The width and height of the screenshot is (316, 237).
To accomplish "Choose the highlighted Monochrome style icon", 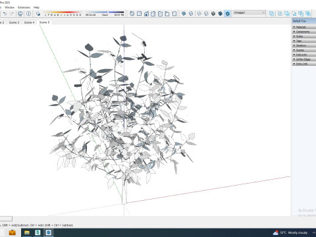I will tap(228, 14).
